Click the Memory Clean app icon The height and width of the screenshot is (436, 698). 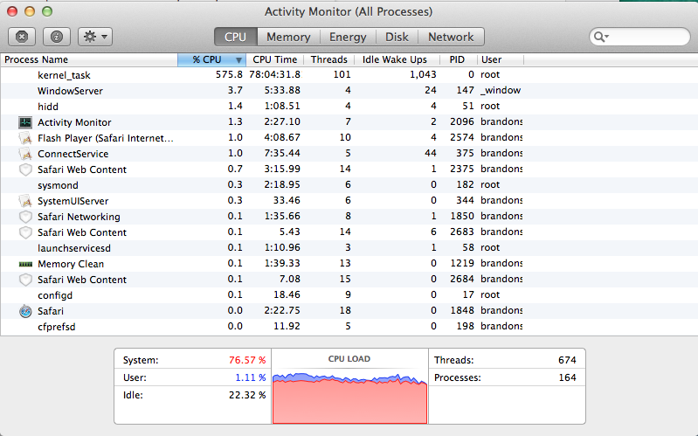[25, 264]
